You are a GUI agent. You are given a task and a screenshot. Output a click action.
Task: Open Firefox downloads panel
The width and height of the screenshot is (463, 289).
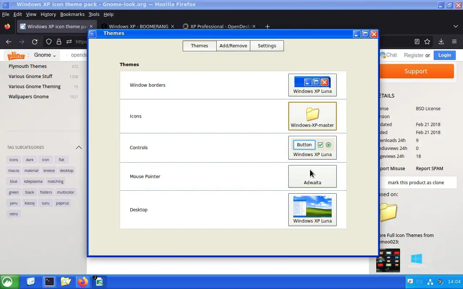[x=441, y=42]
